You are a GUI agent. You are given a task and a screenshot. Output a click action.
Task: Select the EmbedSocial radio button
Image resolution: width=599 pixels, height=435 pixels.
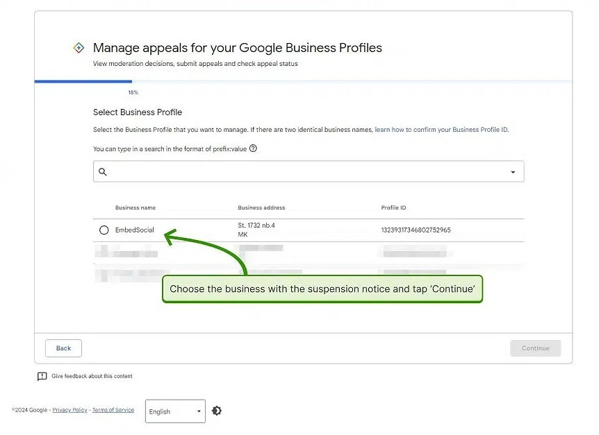pos(104,230)
